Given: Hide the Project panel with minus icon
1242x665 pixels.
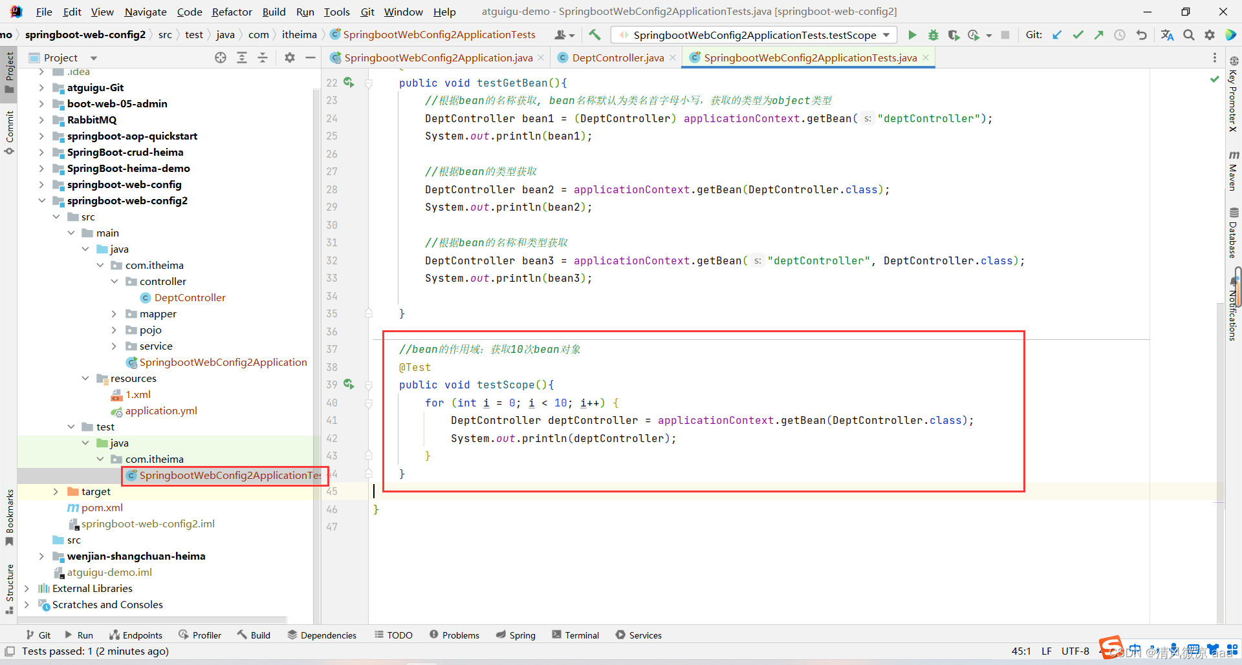Looking at the screenshot, I should pos(310,58).
